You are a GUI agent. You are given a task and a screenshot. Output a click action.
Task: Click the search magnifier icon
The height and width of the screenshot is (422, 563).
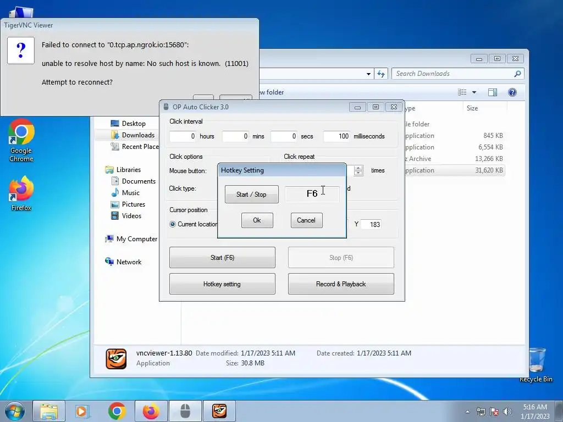pyautogui.click(x=517, y=74)
